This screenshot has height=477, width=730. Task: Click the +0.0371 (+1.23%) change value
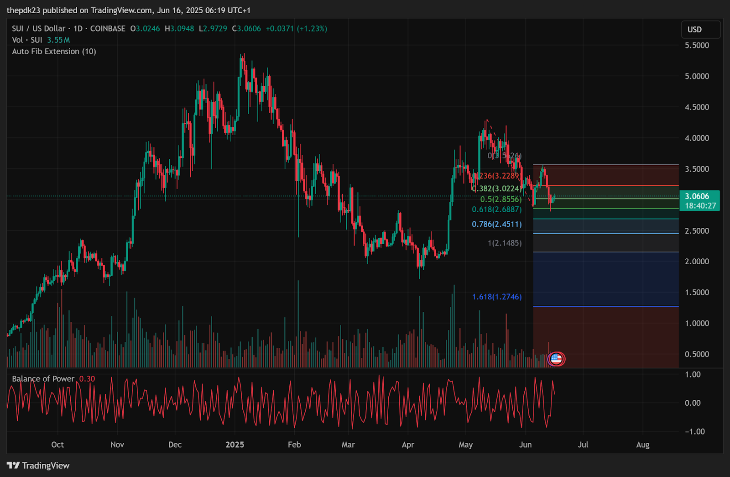[297, 28]
